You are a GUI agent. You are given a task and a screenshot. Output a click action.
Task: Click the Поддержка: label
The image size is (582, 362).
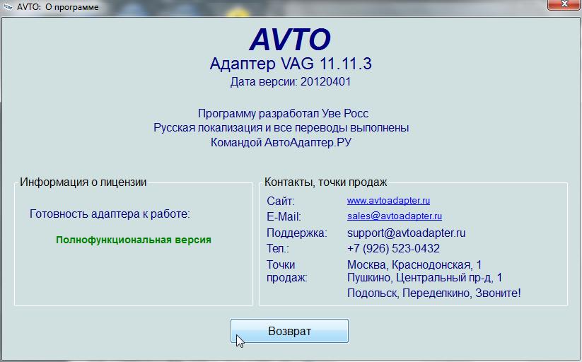pyautogui.click(x=296, y=233)
